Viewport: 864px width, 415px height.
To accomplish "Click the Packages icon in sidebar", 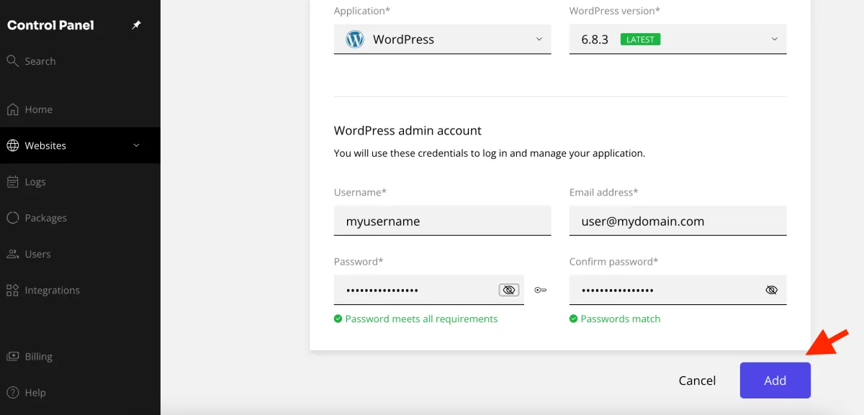I will [12, 218].
